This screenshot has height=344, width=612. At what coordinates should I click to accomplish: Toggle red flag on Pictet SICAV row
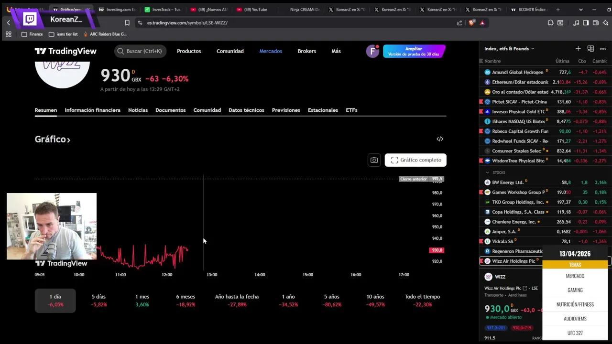point(481,102)
